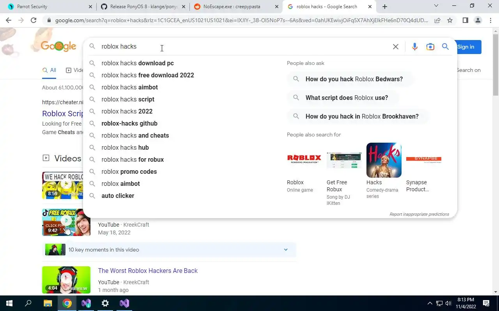The image size is (499, 311).
Task: Submit search with blue magnifier icon
Action: pos(445,47)
